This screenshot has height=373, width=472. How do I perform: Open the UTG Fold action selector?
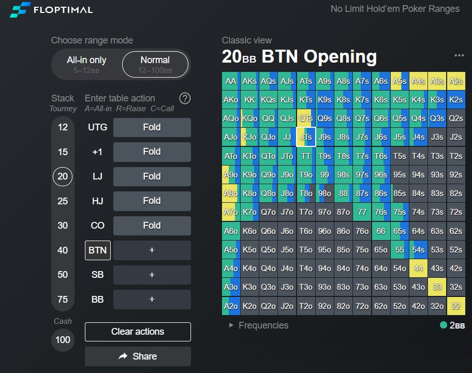coord(152,127)
